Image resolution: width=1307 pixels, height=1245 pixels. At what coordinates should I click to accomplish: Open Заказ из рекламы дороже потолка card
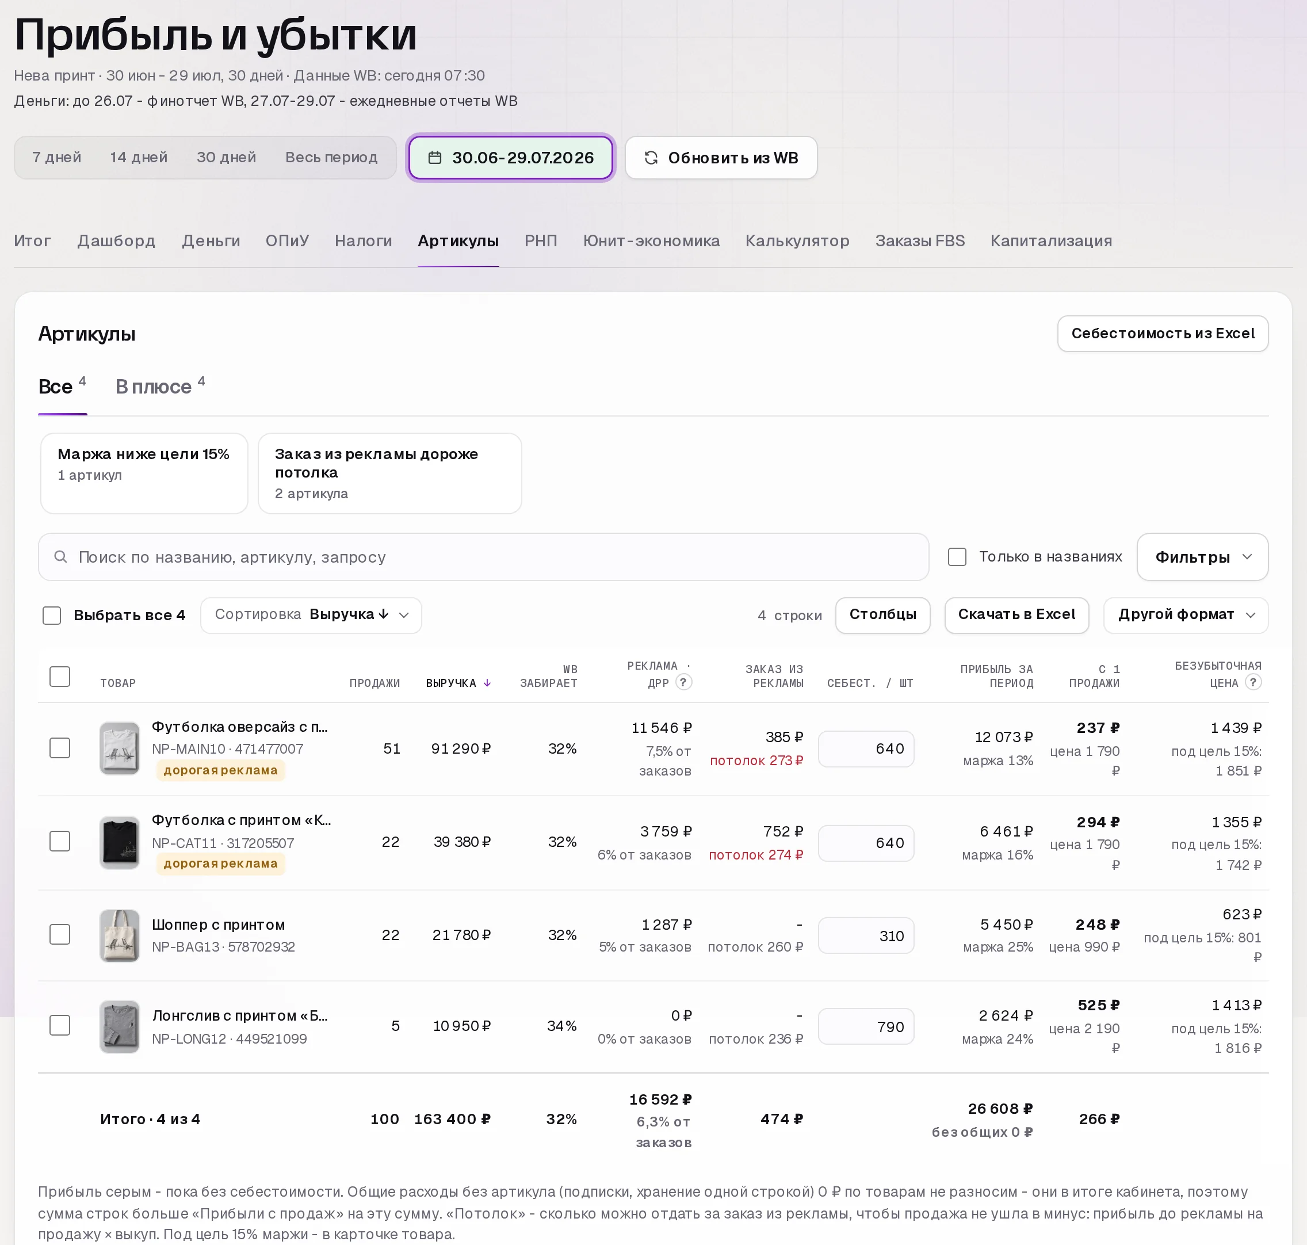point(390,474)
